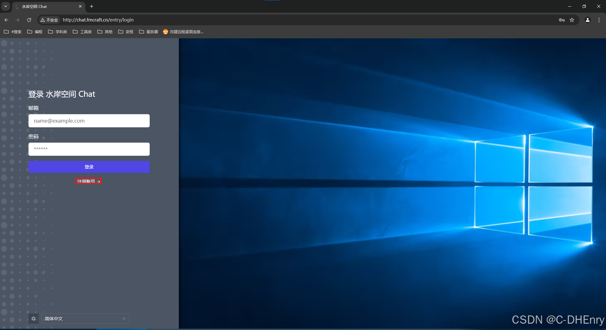The width and height of the screenshot is (606, 330).
Task: Open the 学科类 bookmarks folder
Action: pos(58,32)
